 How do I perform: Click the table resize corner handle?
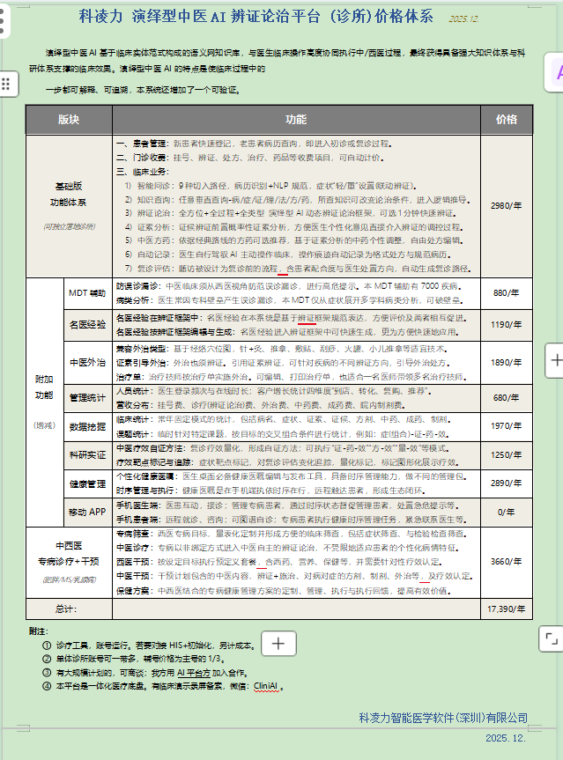550,638
